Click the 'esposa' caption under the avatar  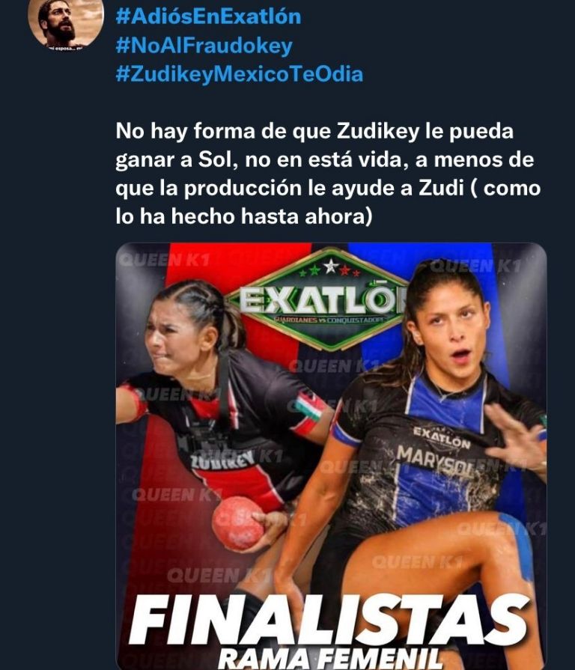pyautogui.click(x=66, y=48)
